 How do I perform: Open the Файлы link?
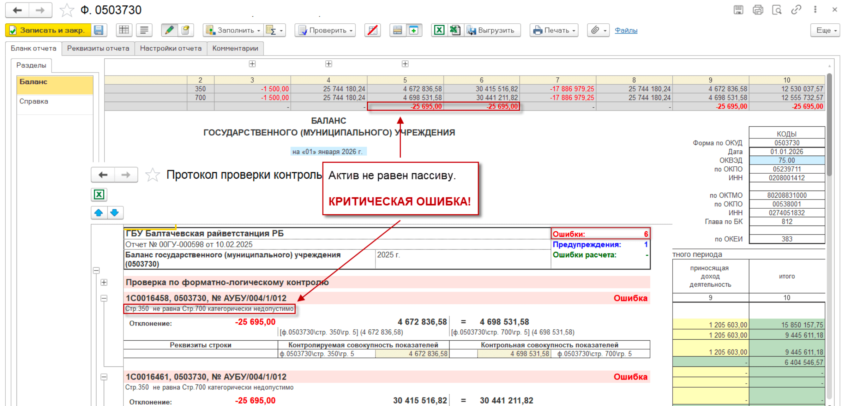626,30
